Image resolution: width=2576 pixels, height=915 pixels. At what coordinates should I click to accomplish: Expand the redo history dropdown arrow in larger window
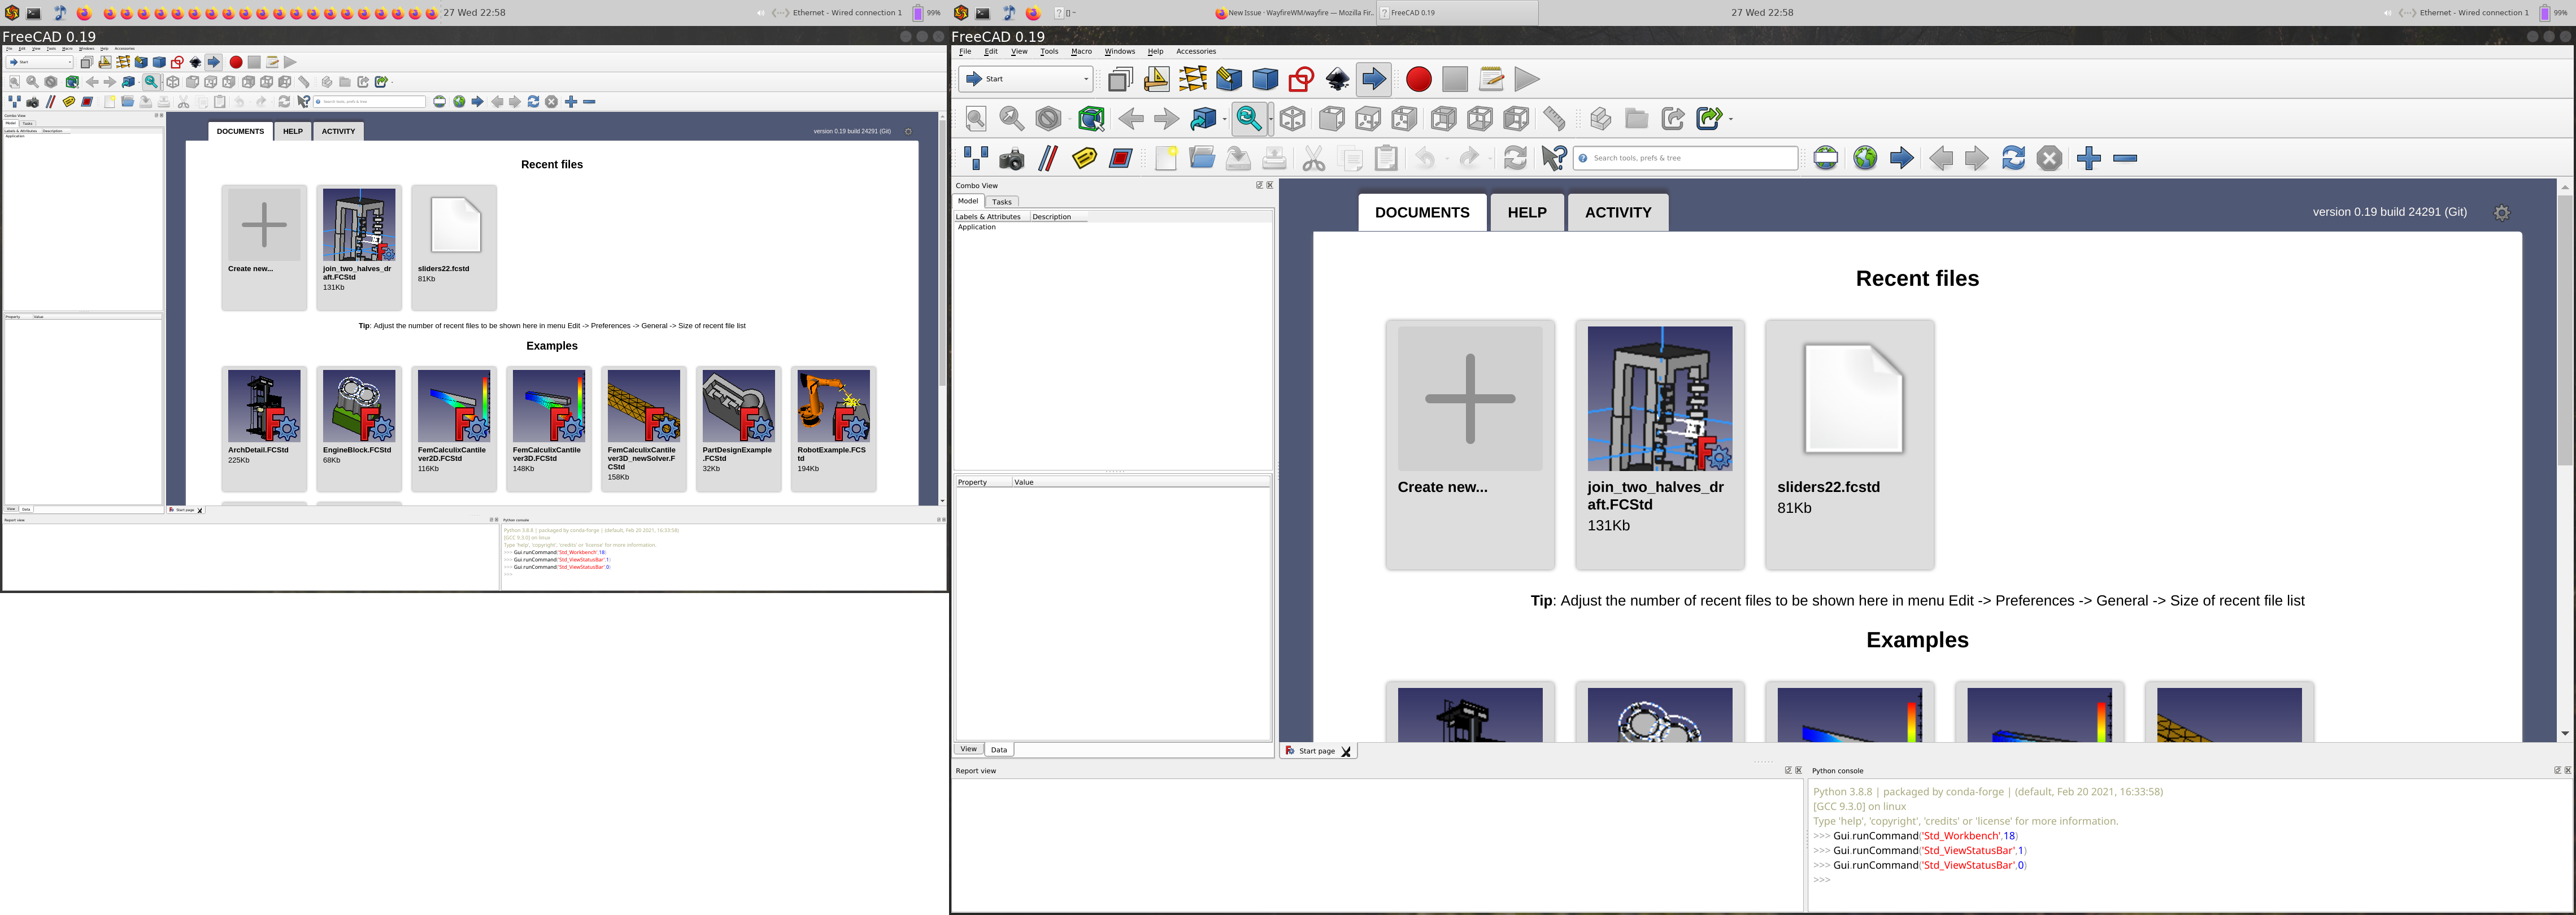(x=1491, y=158)
